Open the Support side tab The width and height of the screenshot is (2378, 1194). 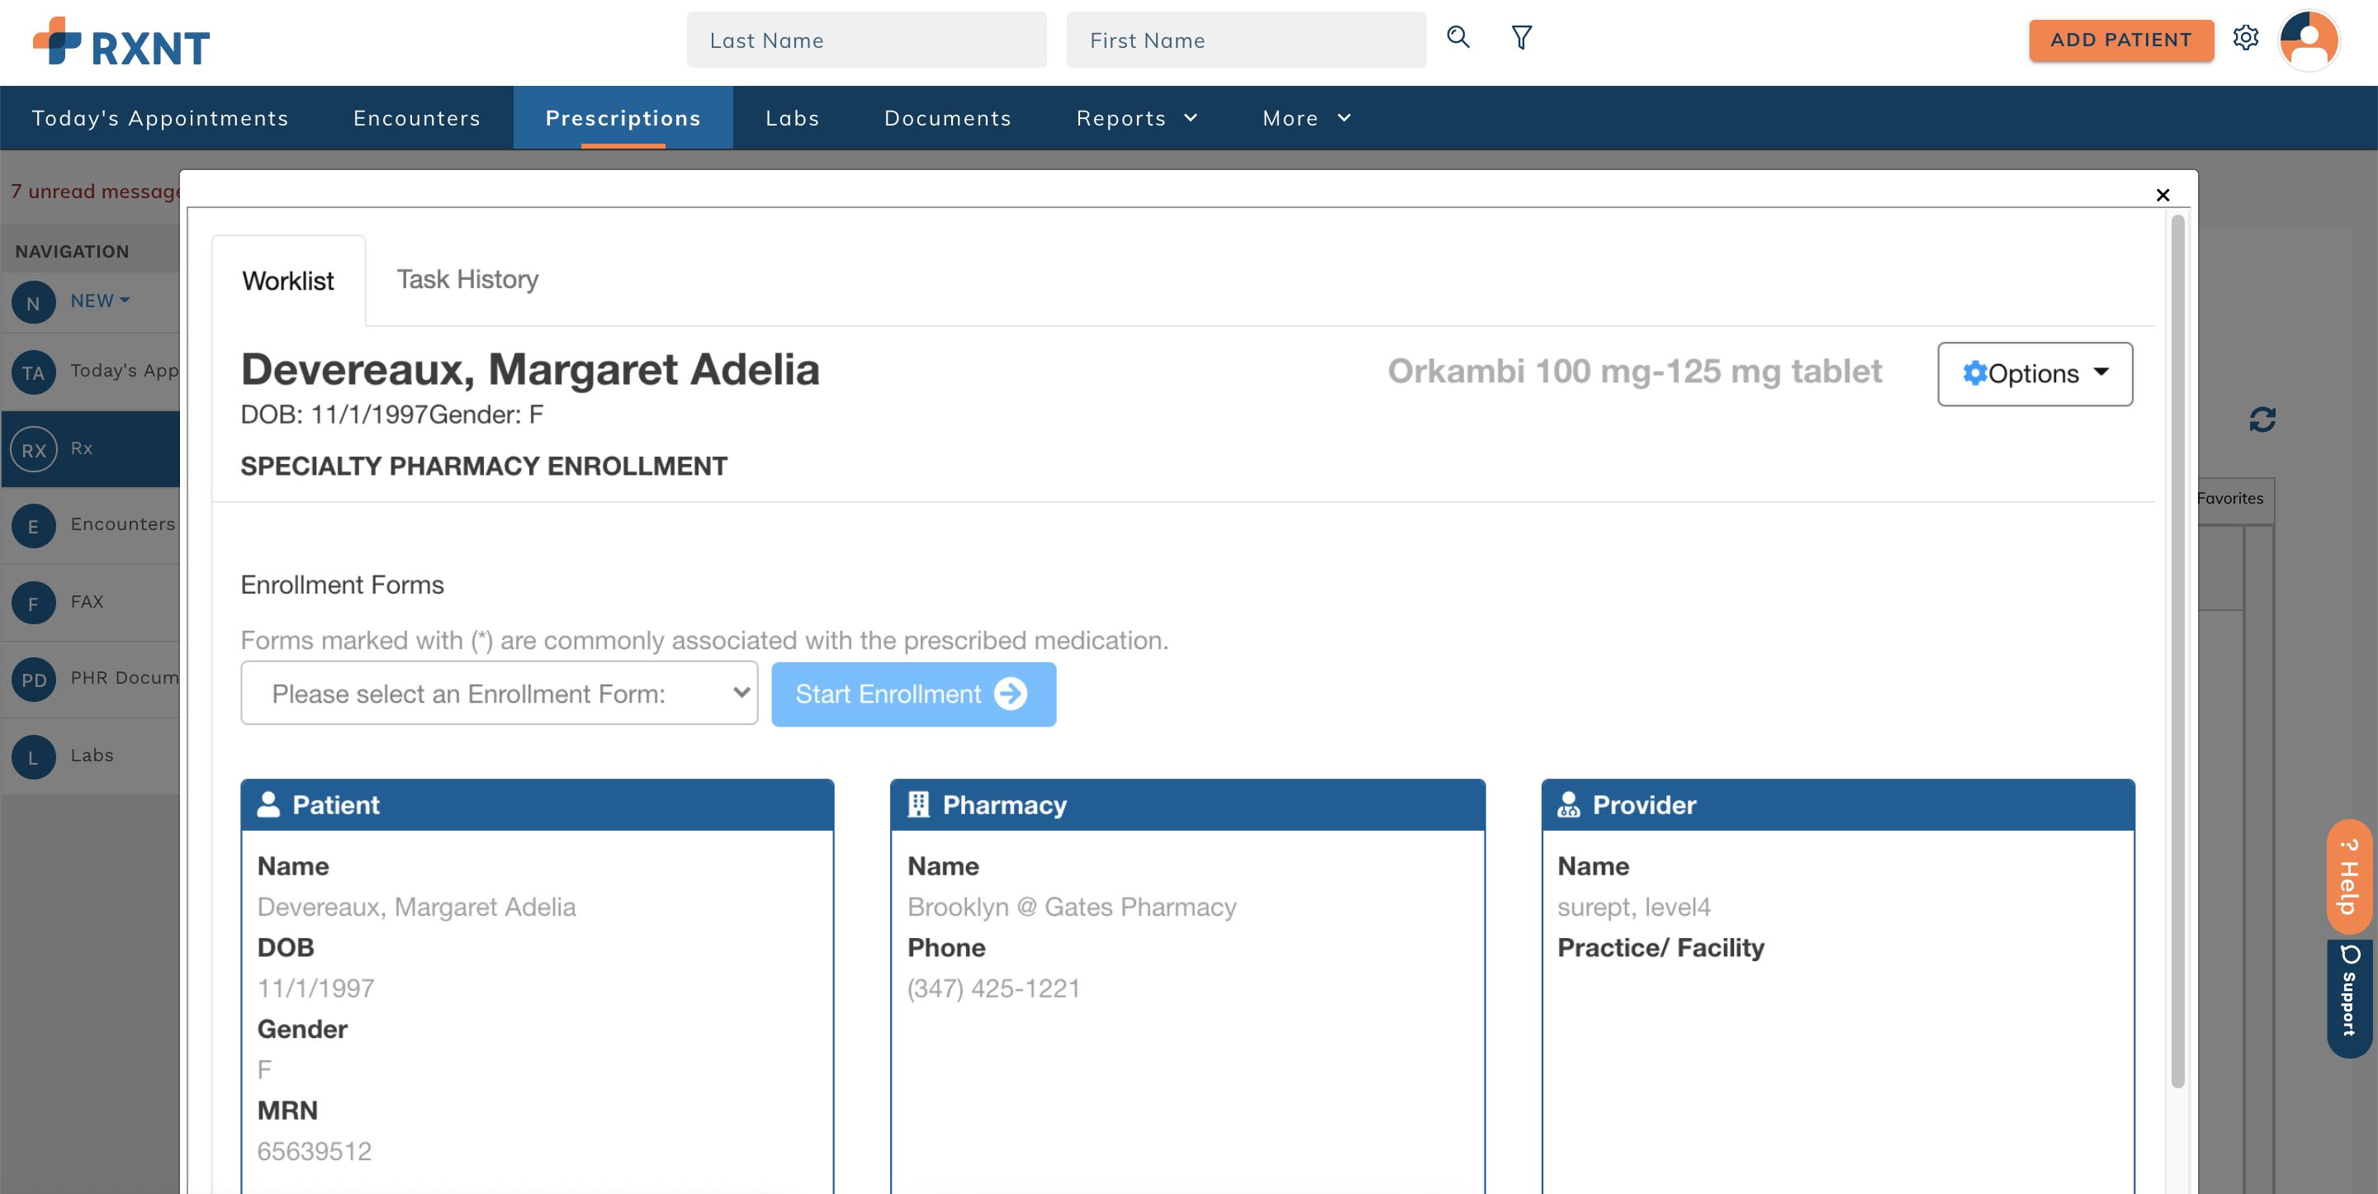(x=2348, y=999)
